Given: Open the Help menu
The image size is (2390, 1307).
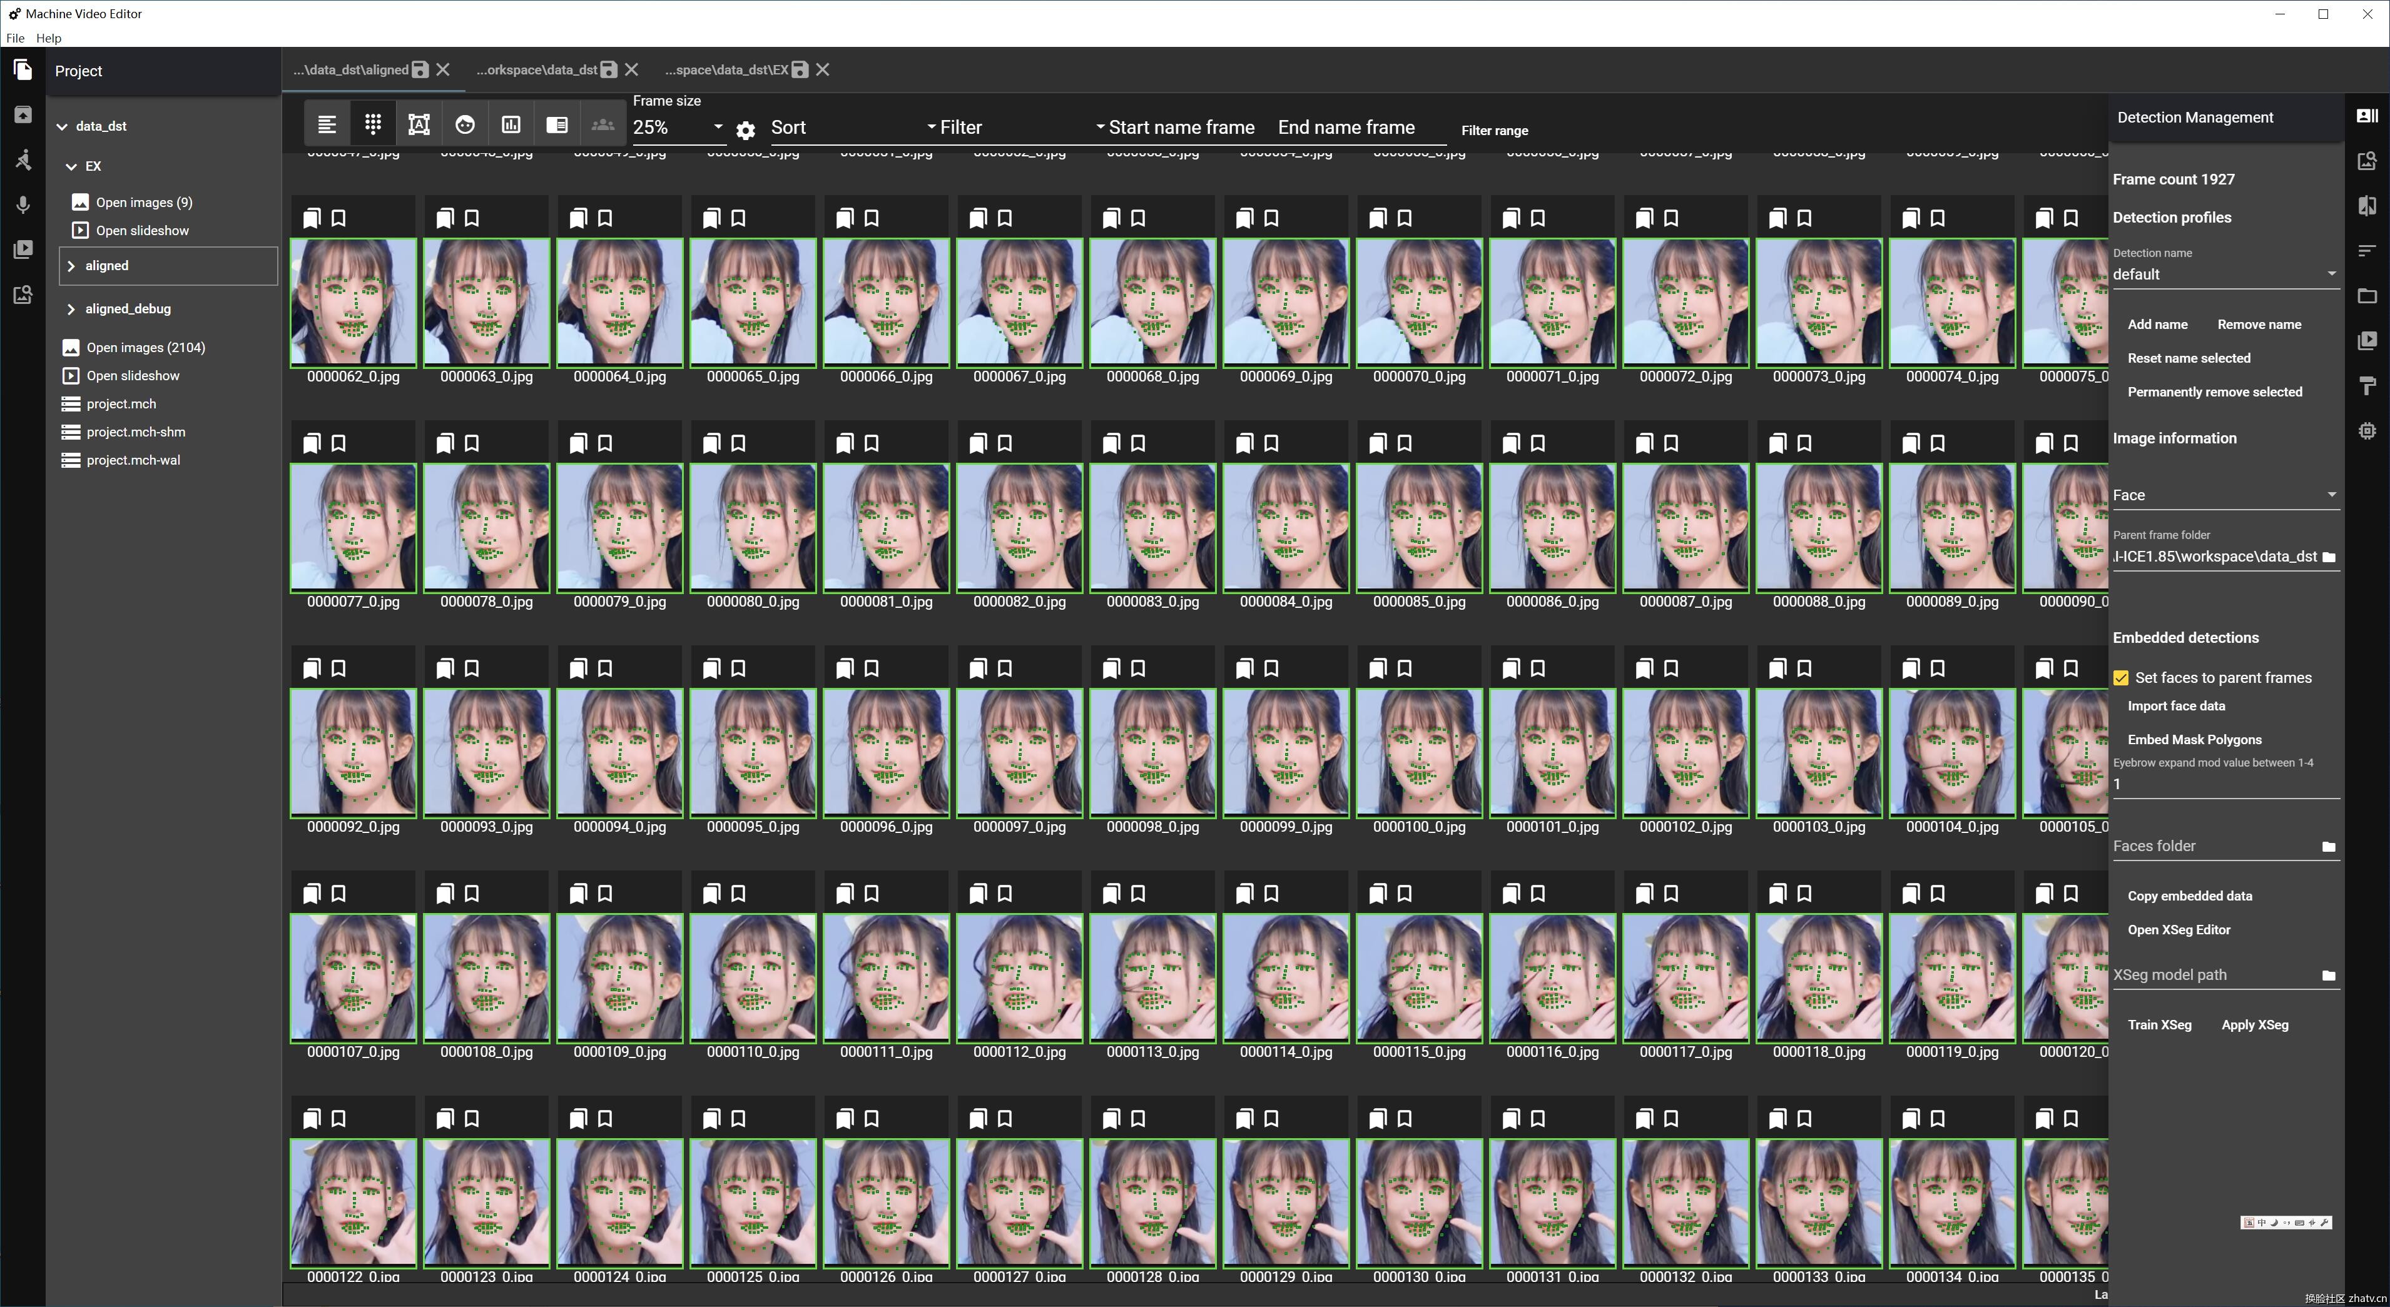Looking at the screenshot, I should pos(48,38).
